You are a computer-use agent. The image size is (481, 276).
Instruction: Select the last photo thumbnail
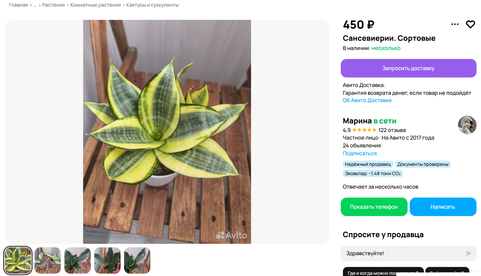click(137, 260)
